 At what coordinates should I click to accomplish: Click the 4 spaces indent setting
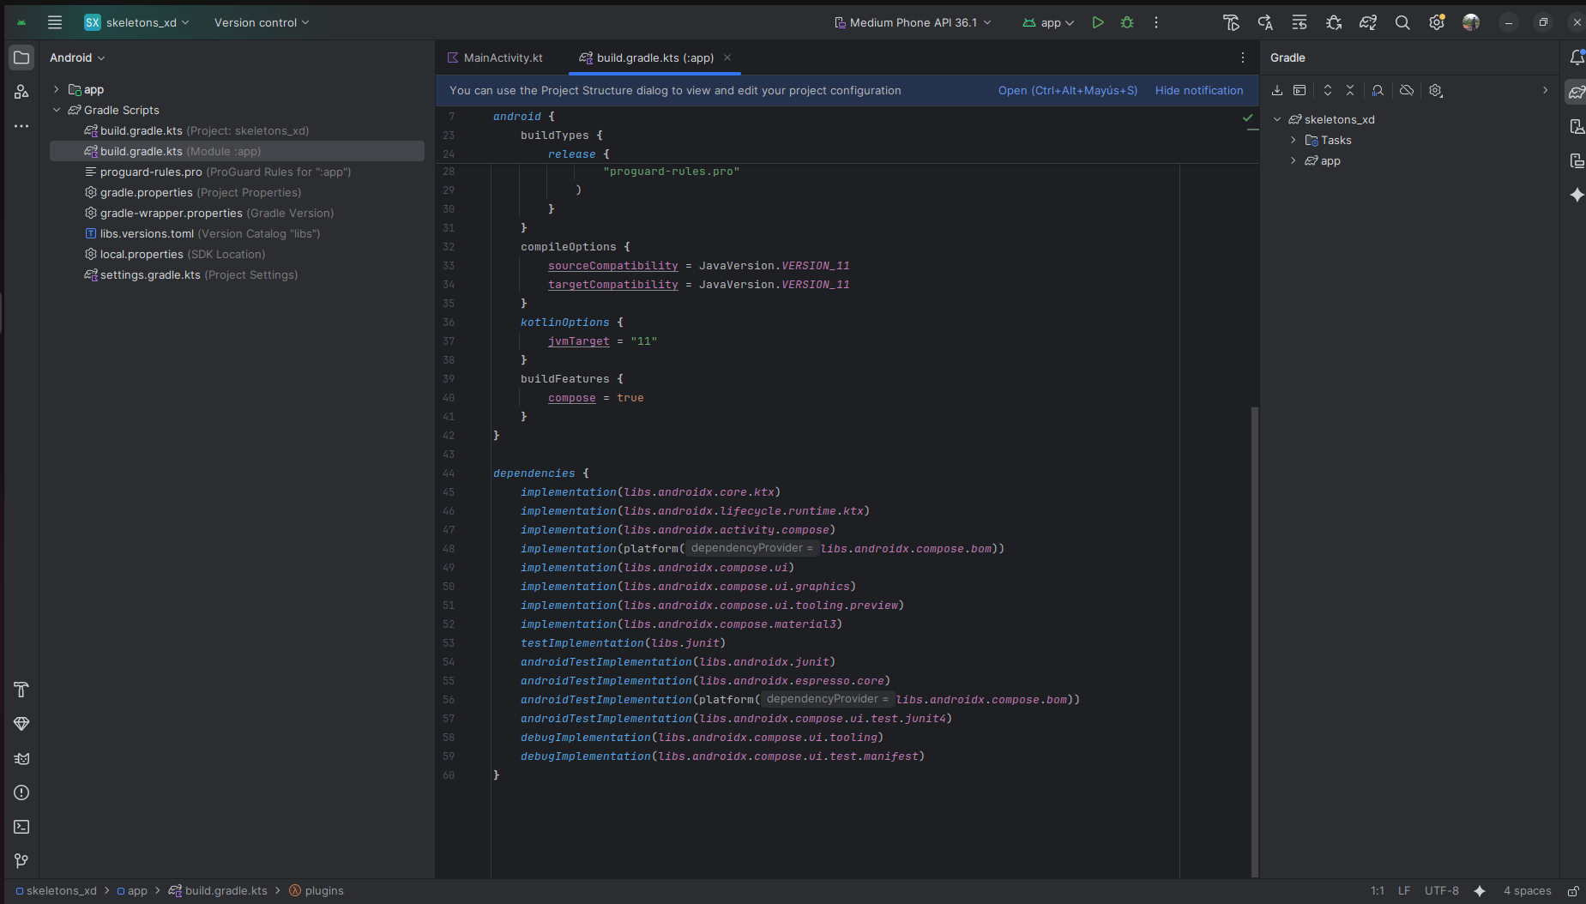click(x=1527, y=891)
